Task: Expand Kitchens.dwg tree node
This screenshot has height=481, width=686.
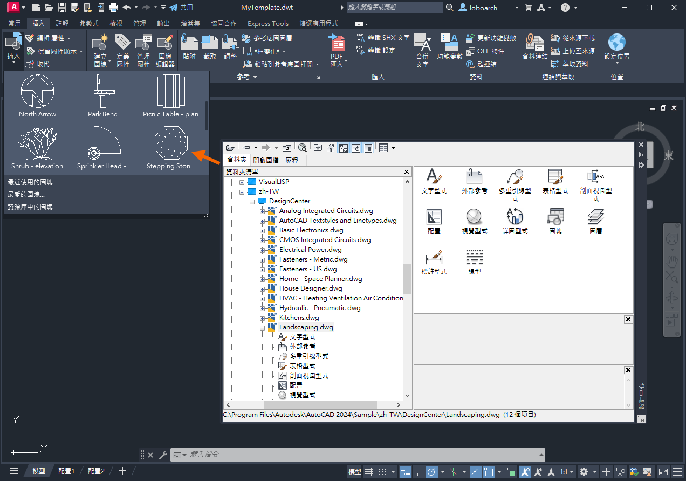Action: 263,318
